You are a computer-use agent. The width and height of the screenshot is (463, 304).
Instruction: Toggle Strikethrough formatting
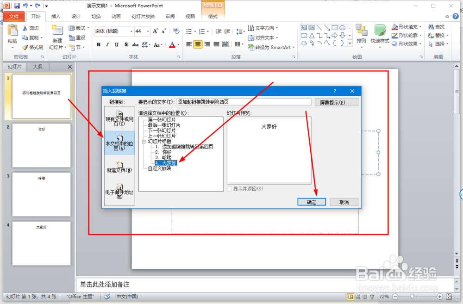tap(135, 44)
